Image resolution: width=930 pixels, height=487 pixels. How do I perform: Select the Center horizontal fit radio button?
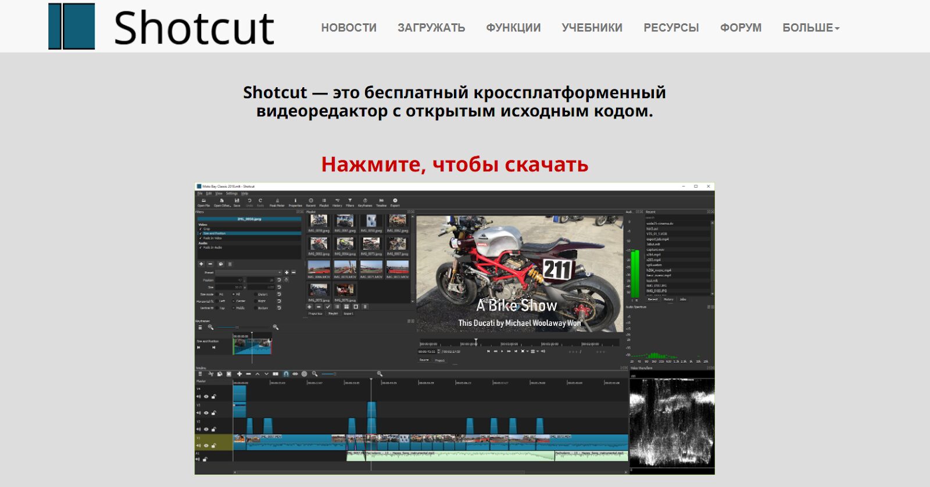point(233,301)
